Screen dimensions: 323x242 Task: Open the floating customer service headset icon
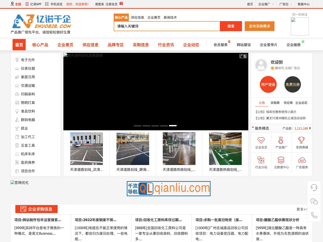point(314,187)
